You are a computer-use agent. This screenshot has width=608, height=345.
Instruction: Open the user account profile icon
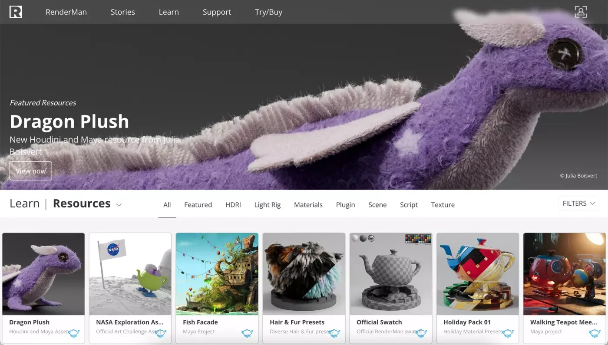581,12
